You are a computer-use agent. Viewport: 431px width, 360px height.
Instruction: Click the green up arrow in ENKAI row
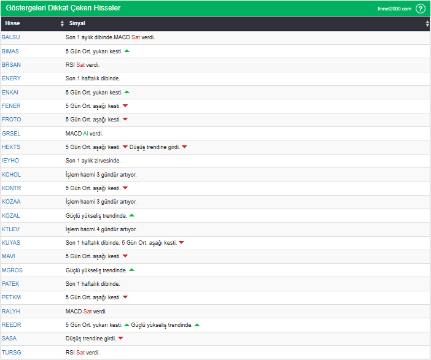click(126, 92)
